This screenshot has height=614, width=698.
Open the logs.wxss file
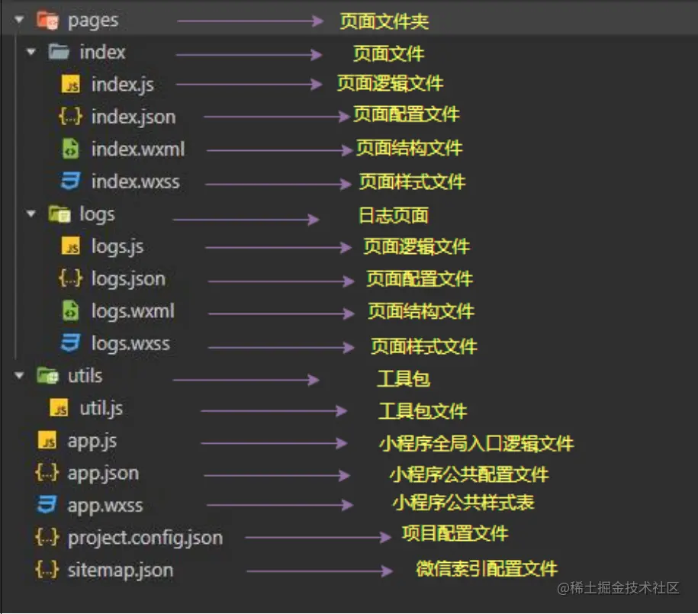(x=131, y=344)
